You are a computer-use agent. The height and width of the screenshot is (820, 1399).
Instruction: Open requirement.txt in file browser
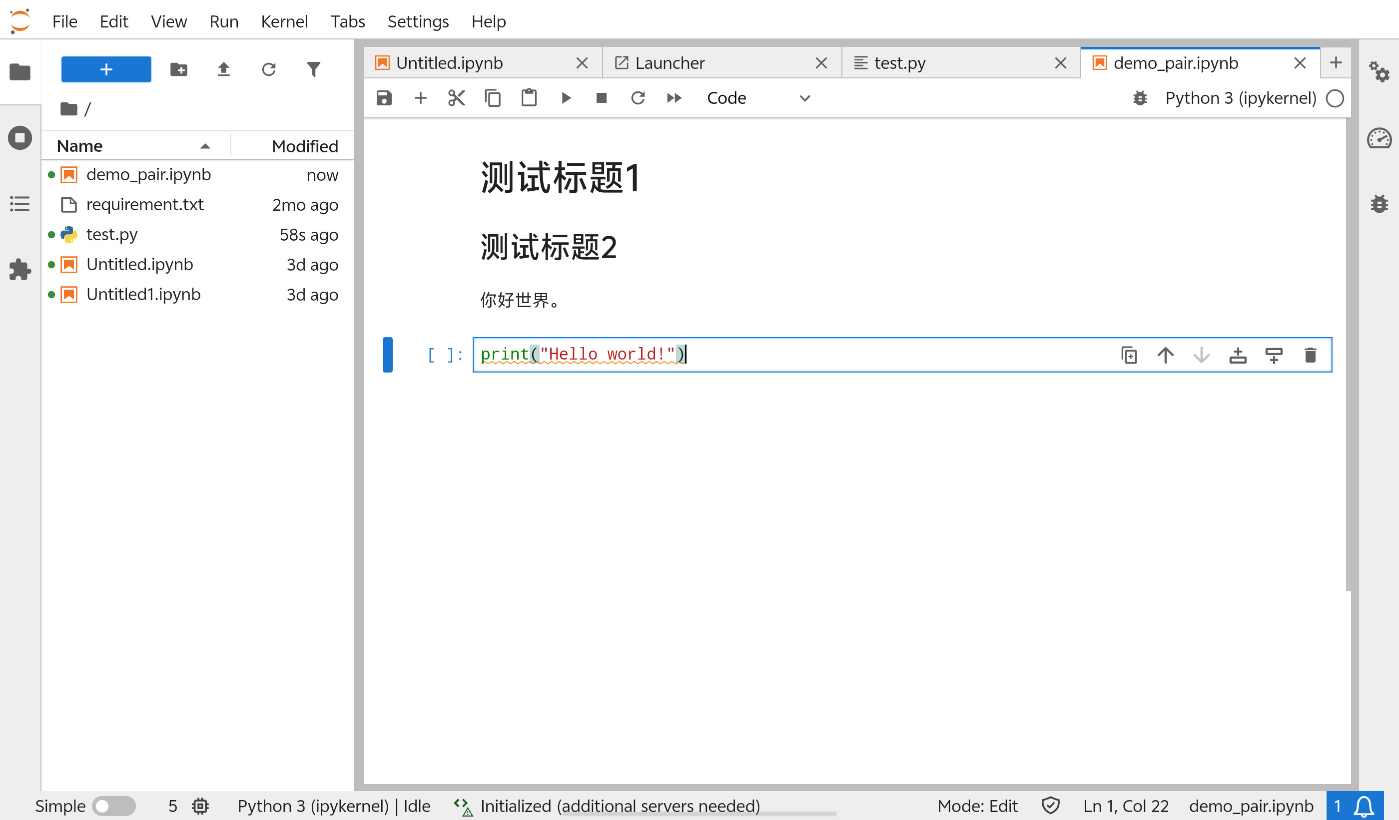pos(144,205)
